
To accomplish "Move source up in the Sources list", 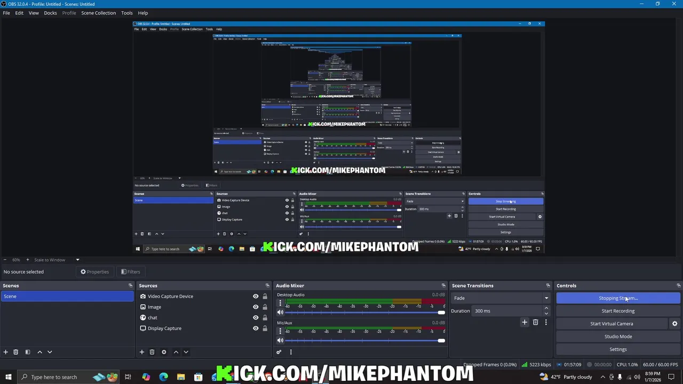I will click(x=176, y=352).
